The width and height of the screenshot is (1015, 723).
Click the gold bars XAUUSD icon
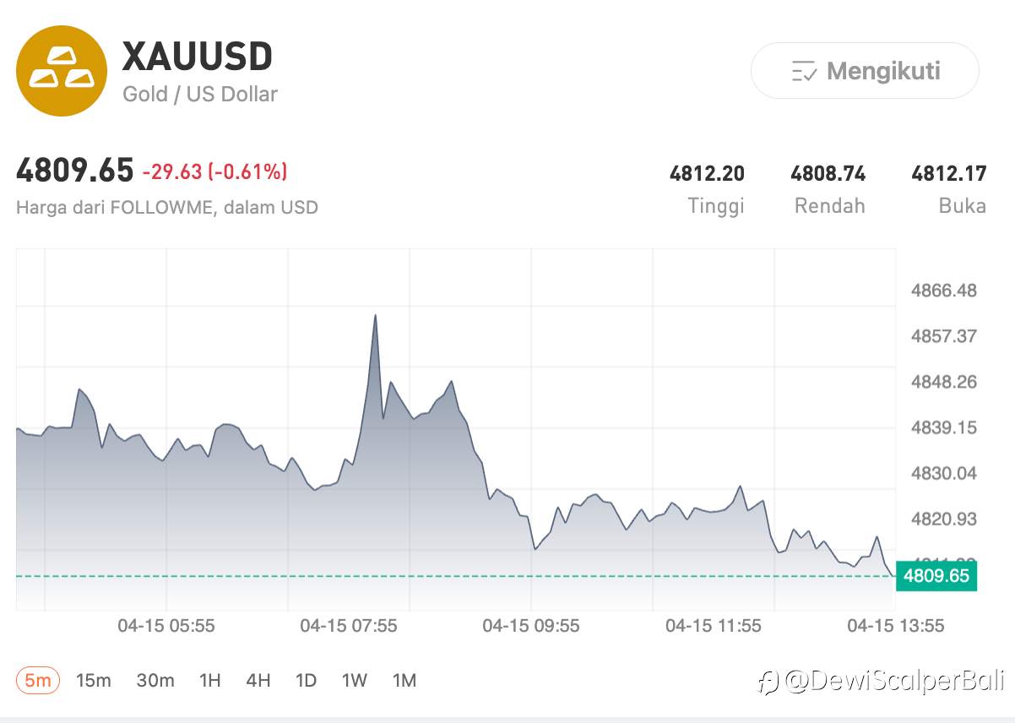point(62,70)
